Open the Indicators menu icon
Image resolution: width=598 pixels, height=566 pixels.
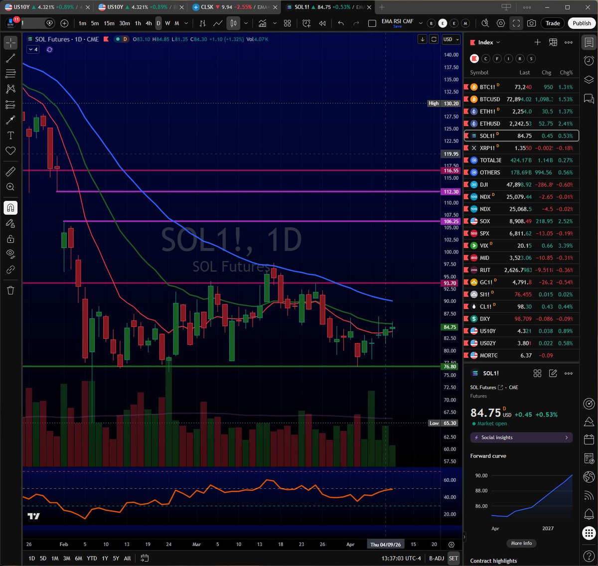[x=262, y=23]
